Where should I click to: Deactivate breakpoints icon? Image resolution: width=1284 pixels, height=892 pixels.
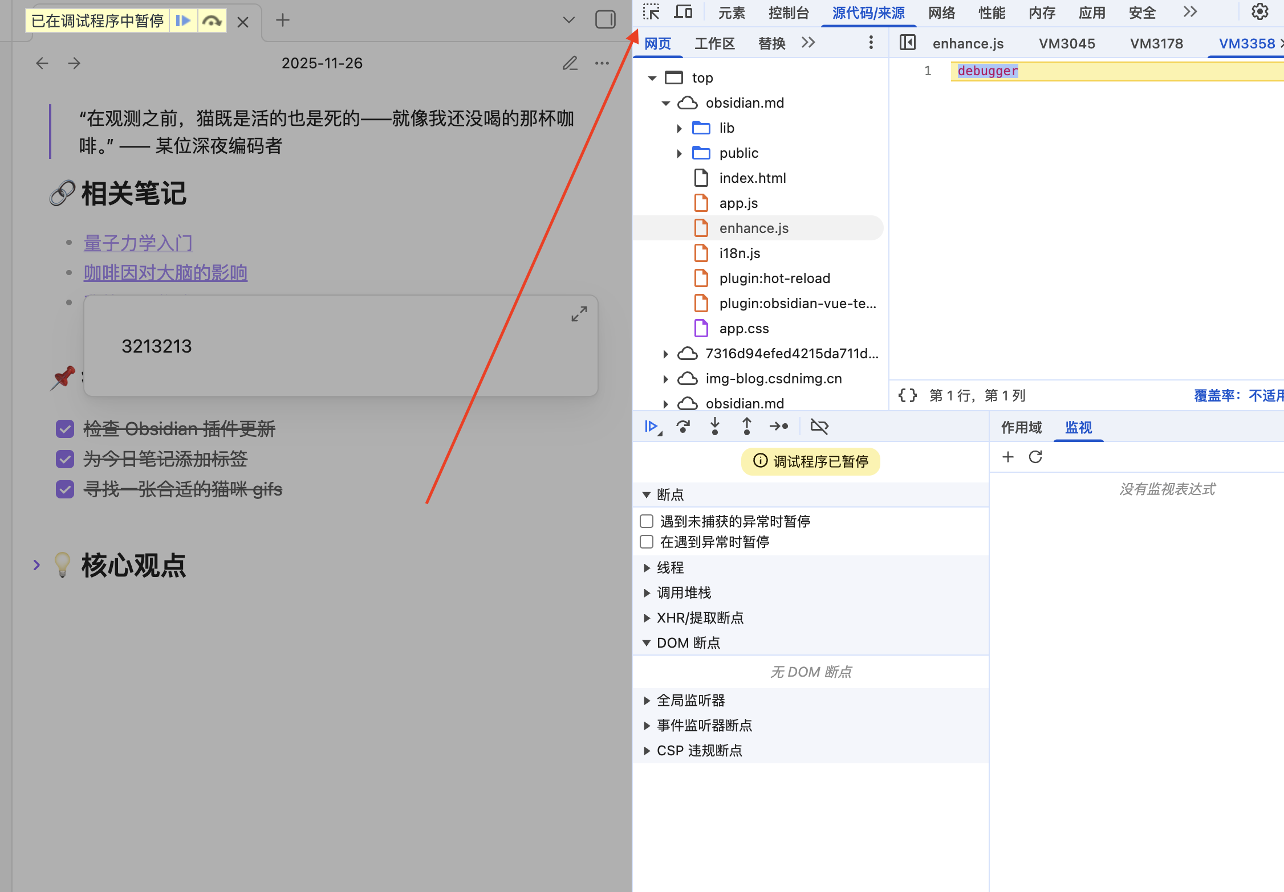(819, 426)
